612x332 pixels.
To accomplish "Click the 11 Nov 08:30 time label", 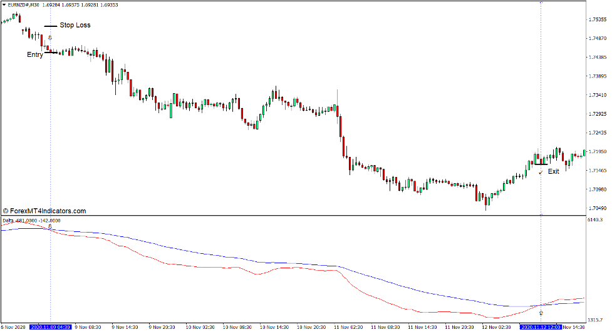I will click(x=385, y=327).
